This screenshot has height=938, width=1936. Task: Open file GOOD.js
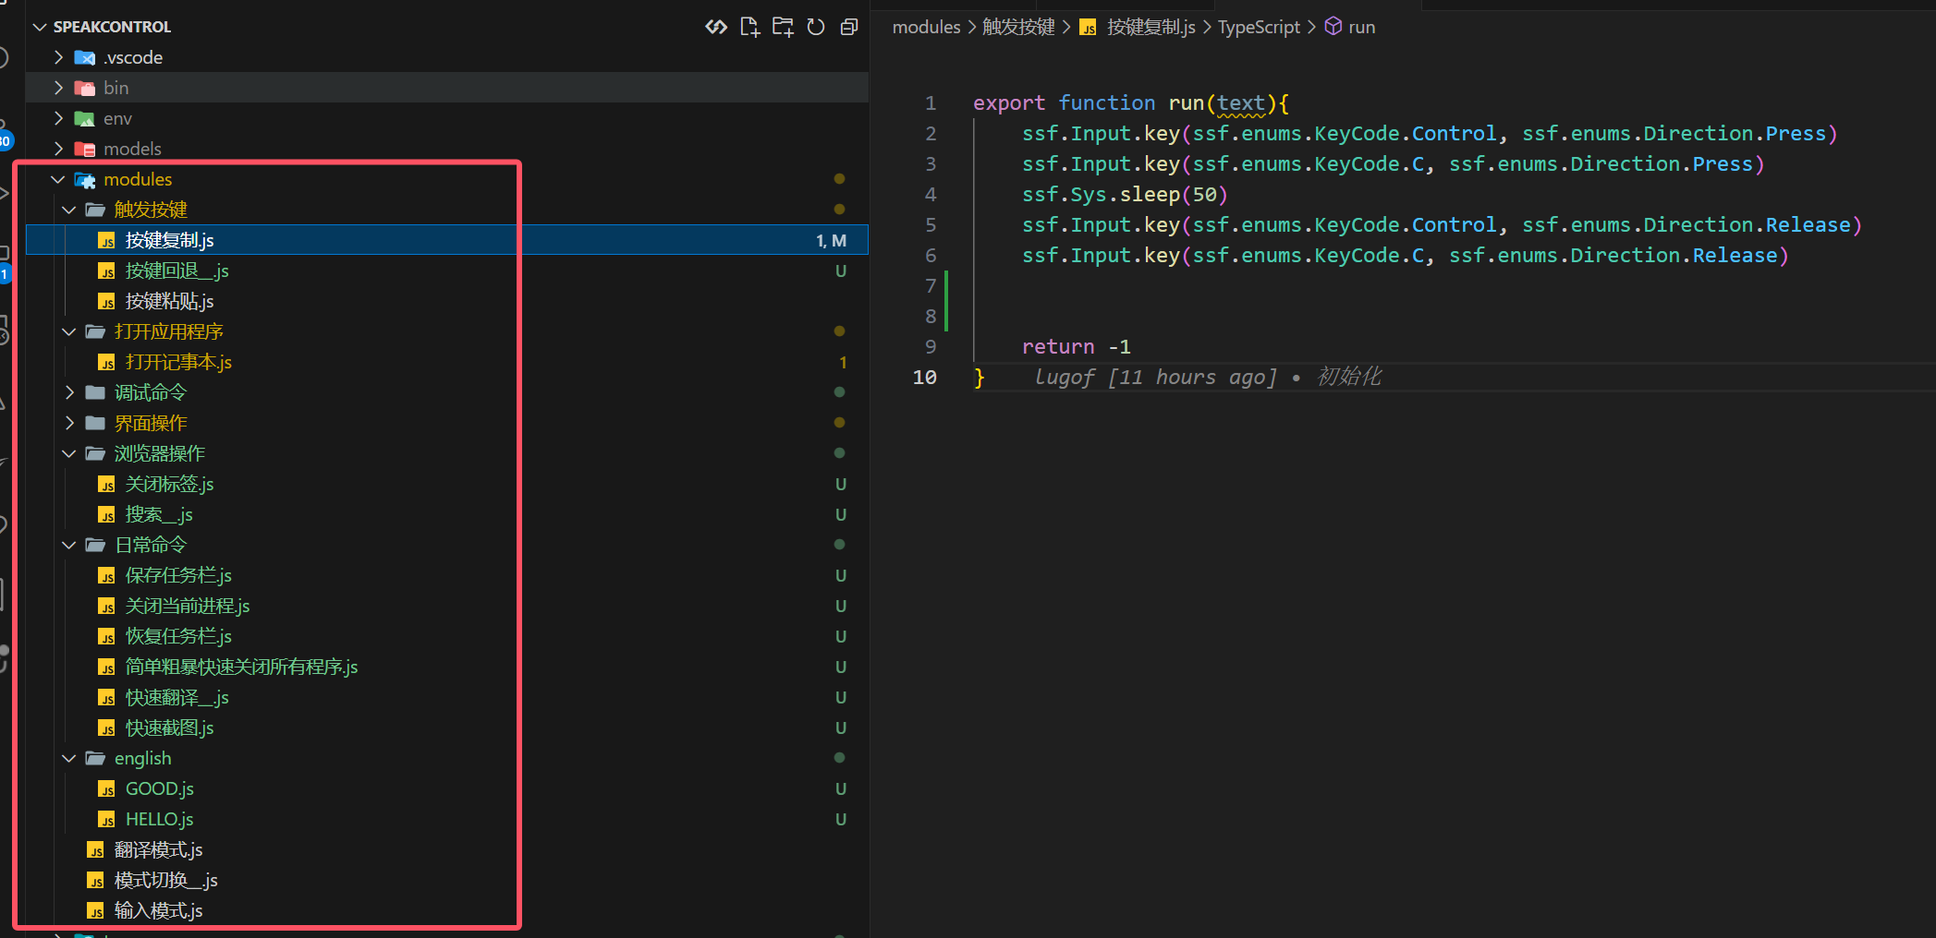pos(446,788)
